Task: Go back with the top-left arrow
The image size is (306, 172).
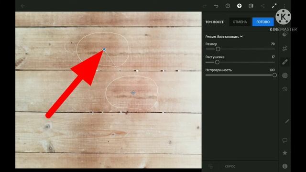Action: [x=22, y=6]
